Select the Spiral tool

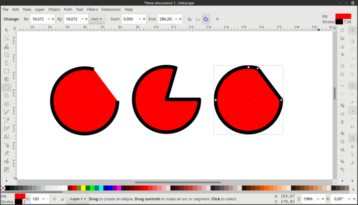[x=6, y=104]
